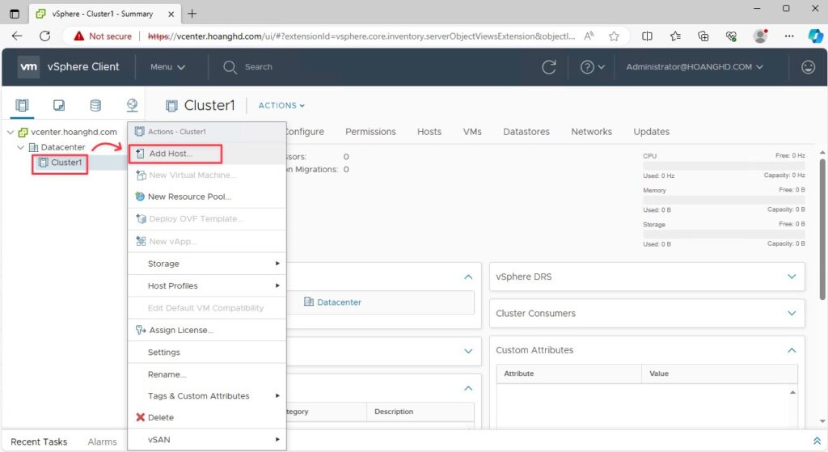Screen dimensions: 828x452
Task: Sort by the Description column header
Action: 420,412
